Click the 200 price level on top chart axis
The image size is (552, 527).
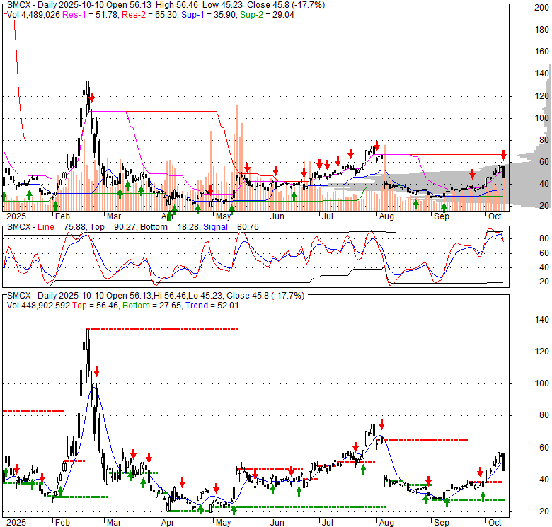pyautogui.click(x=541, y=8)
